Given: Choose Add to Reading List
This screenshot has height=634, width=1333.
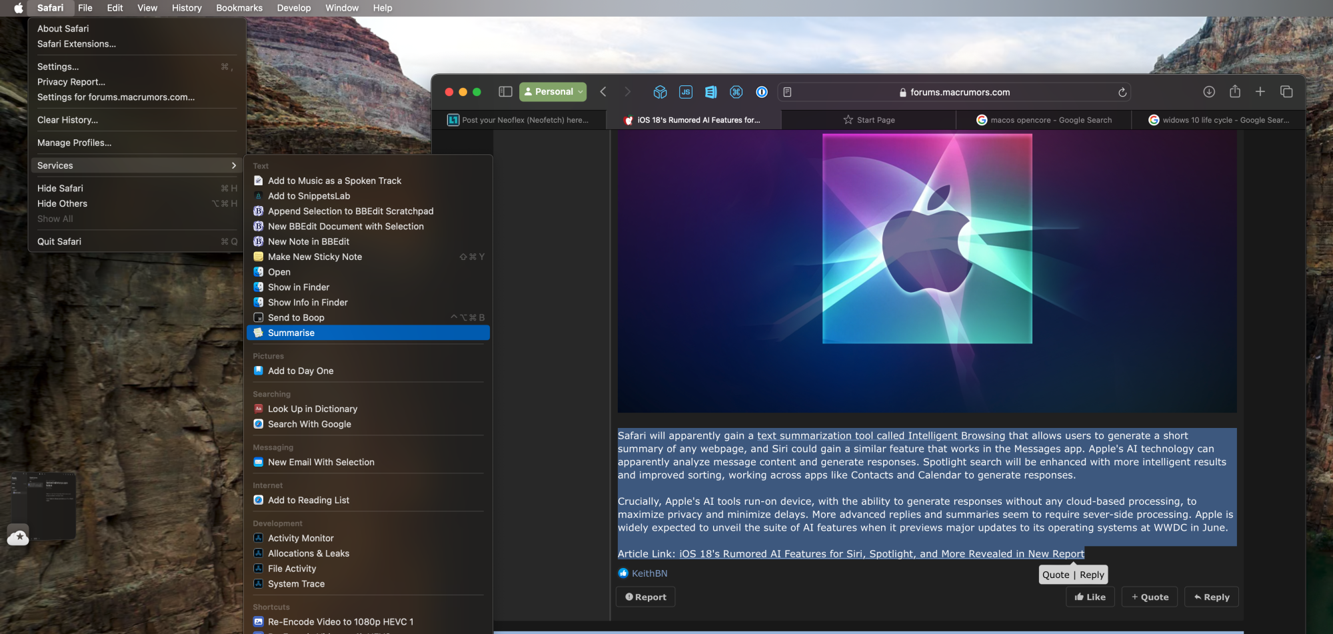Looking at the screenshot, I should [x=369, y=500].
